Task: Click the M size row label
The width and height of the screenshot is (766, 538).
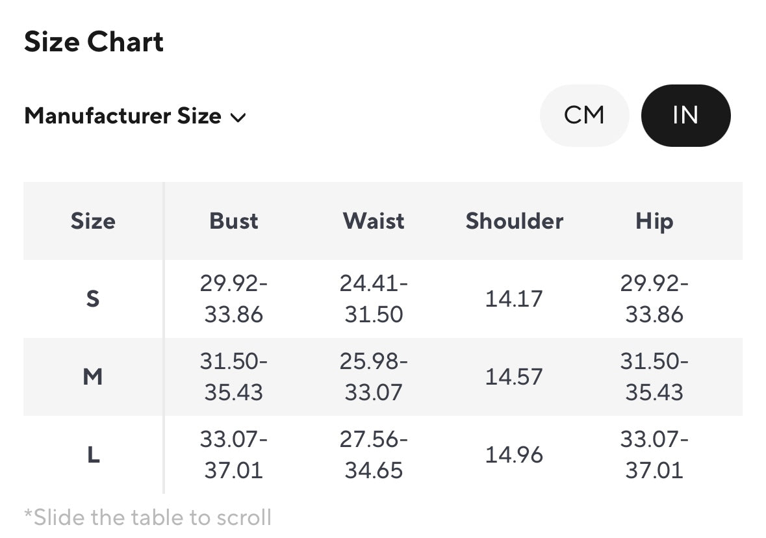Action: pyautogui.click(x=93, y=377)
